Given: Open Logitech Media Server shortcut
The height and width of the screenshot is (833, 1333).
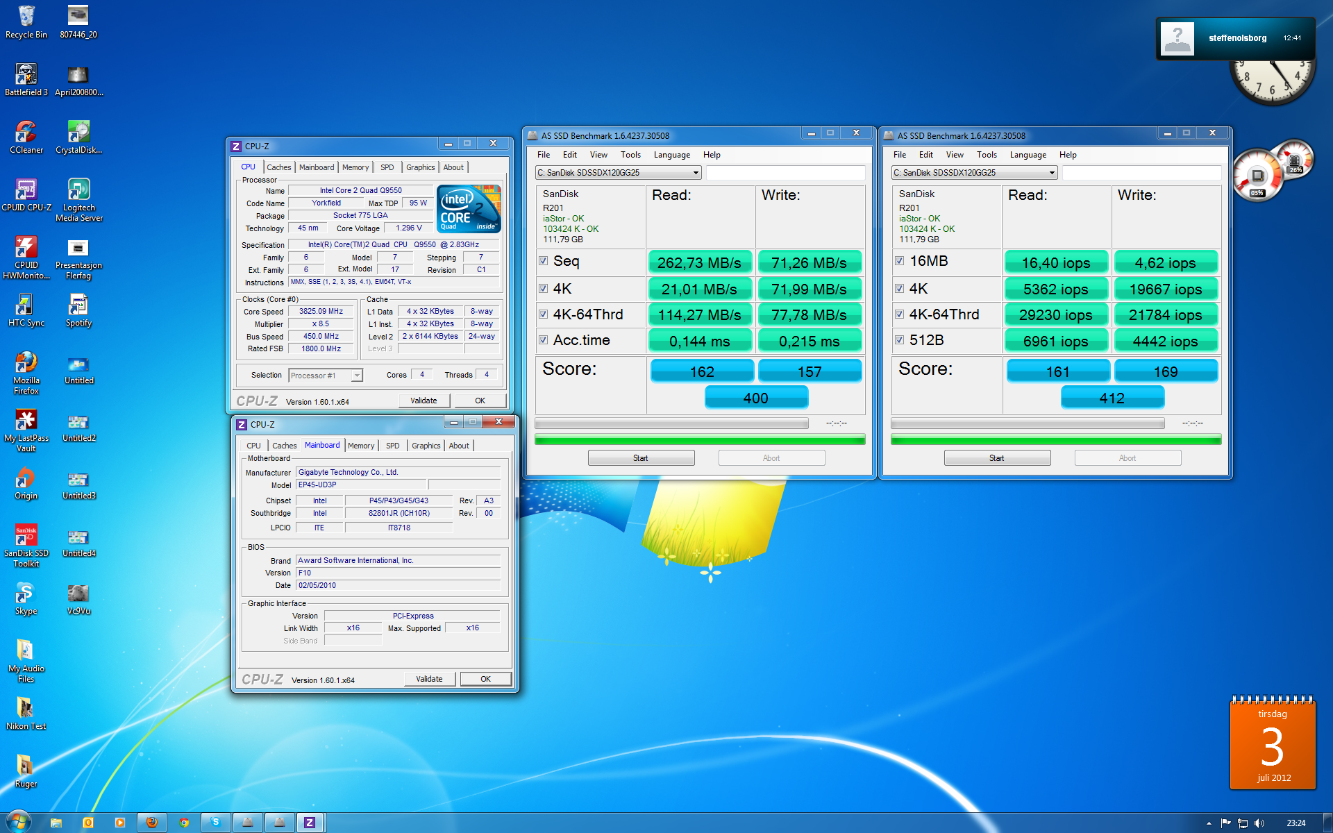Looking at the screenshot, I should pyautogui.click(x=78, y=200).
